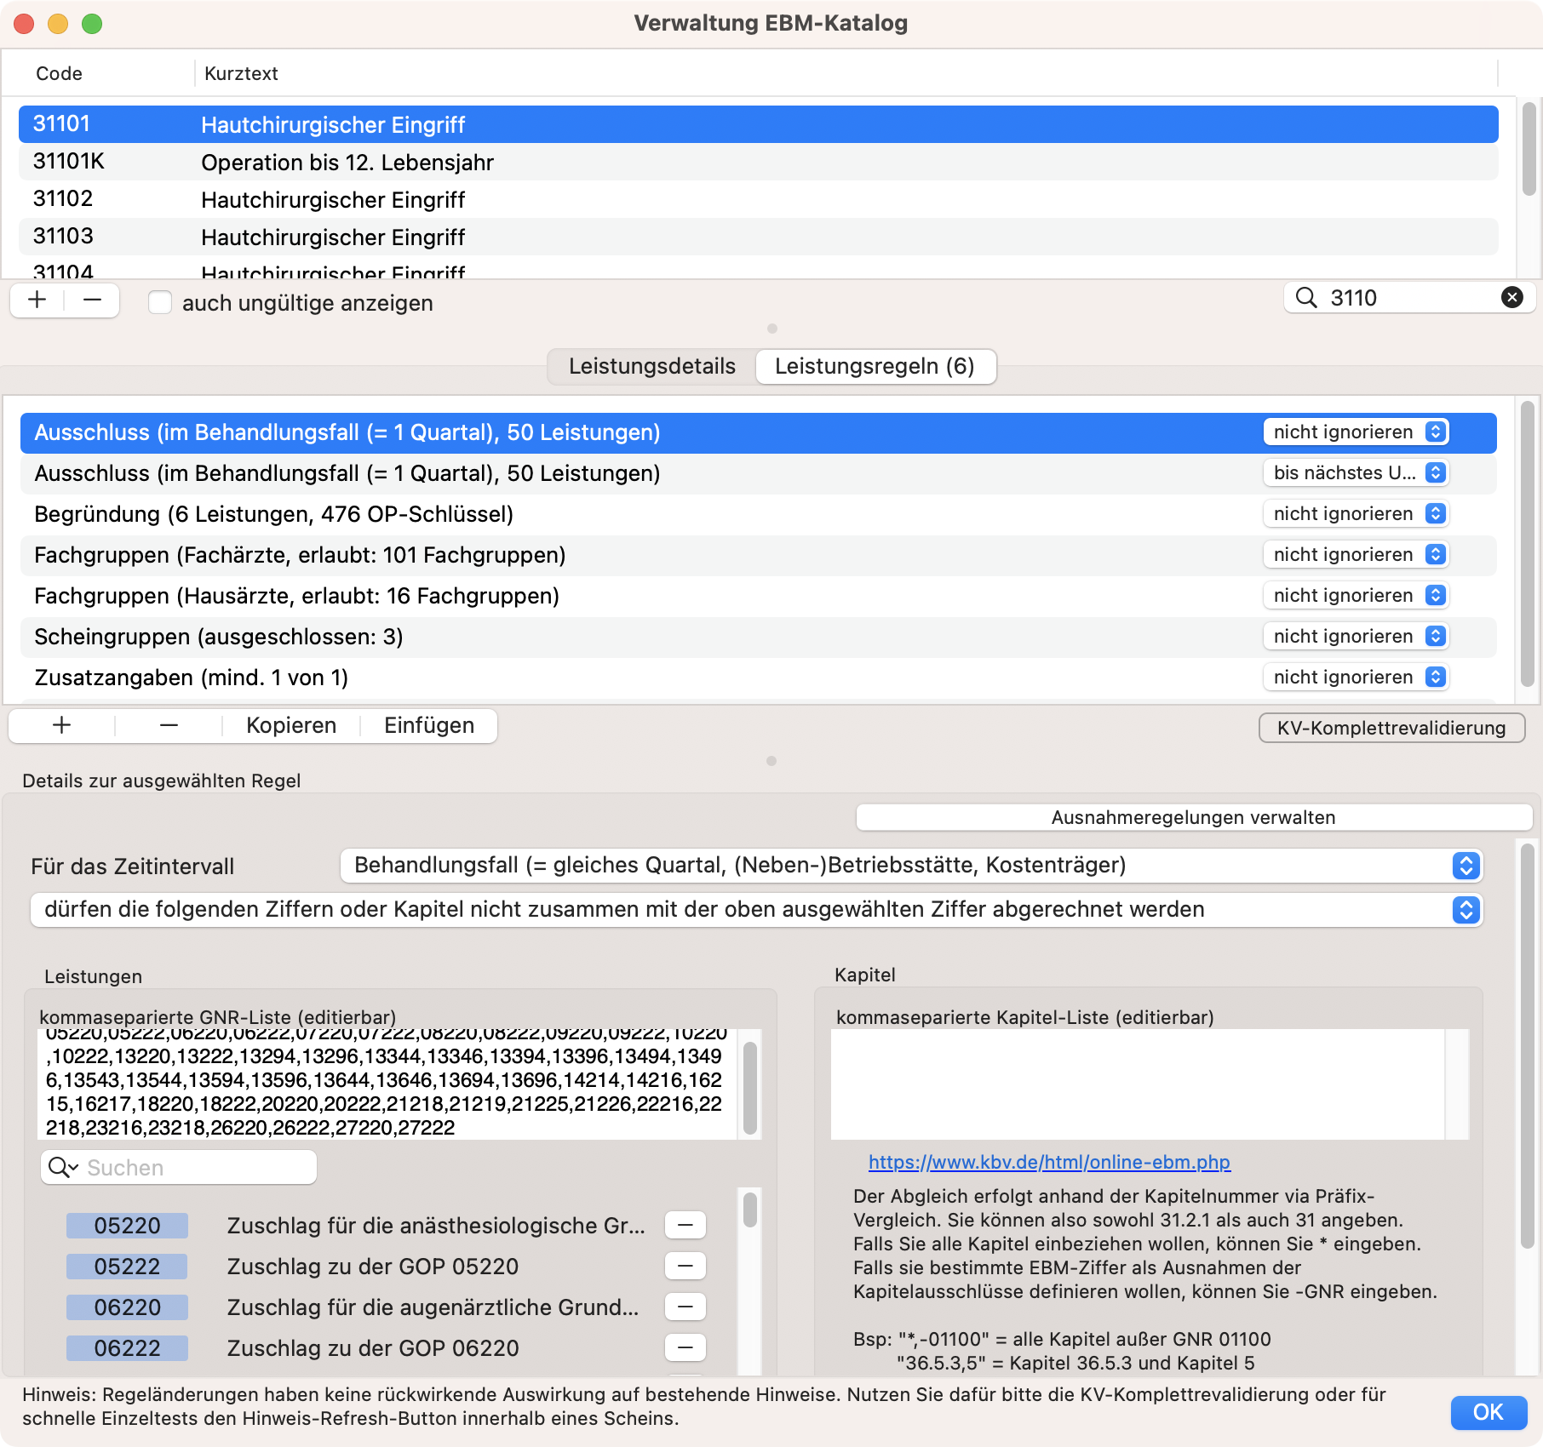Select code 31101K Operation bis 12. Lebensjahr
Image resolution: width=1543 pixels, height=1447 pixels.
pos(758,162)
